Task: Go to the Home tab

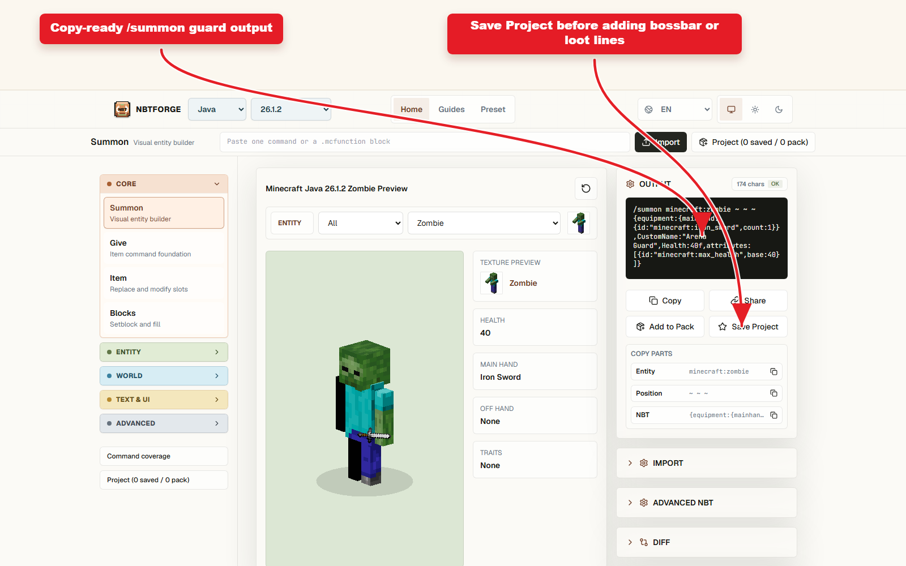Action: pos(412,109)
